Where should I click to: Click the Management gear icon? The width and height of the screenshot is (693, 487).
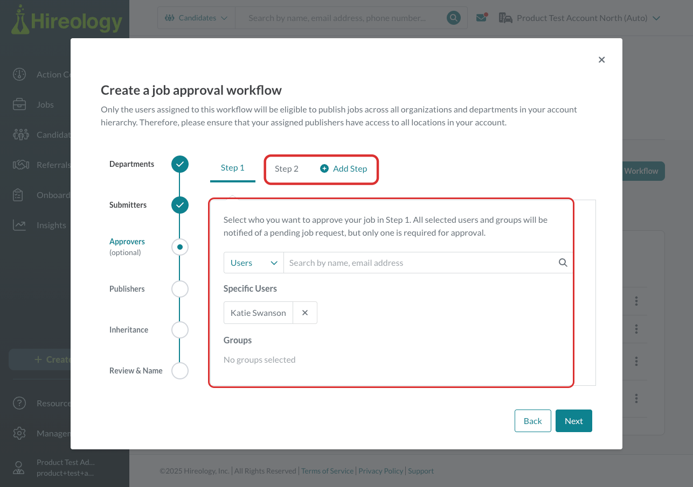[x=19, y=433]
